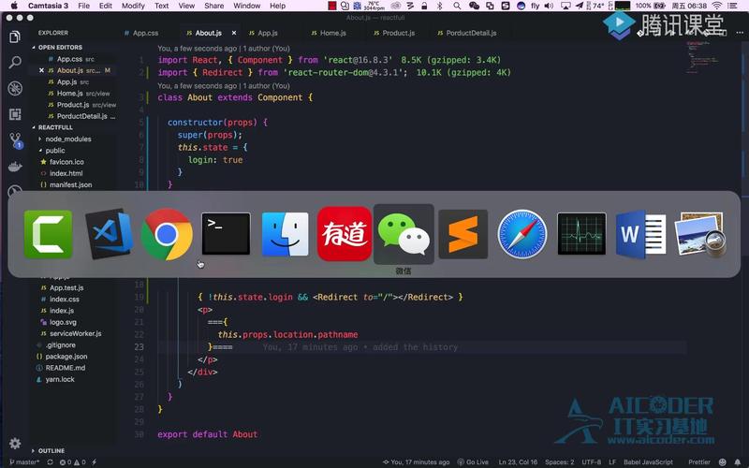
Task: Collapse the REACTFULL folder section
Action: [57, 127]
